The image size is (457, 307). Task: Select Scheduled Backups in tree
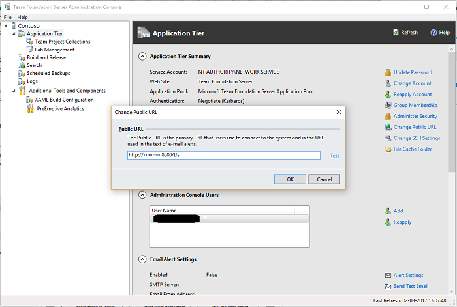(48, 74)
